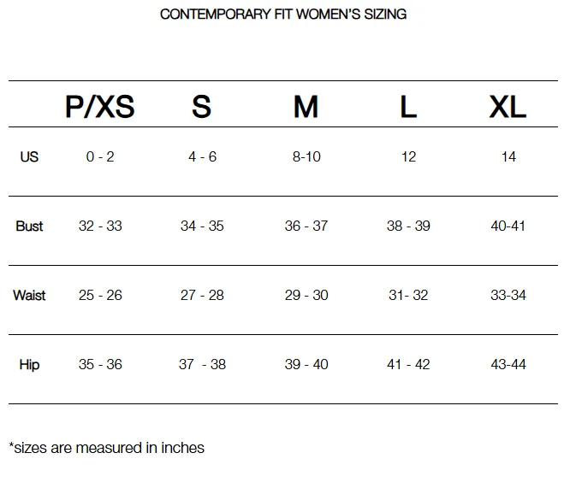Click the waist 29 - 30 value
This screenshot has width=570, height=494.
(x=306, y=295)
